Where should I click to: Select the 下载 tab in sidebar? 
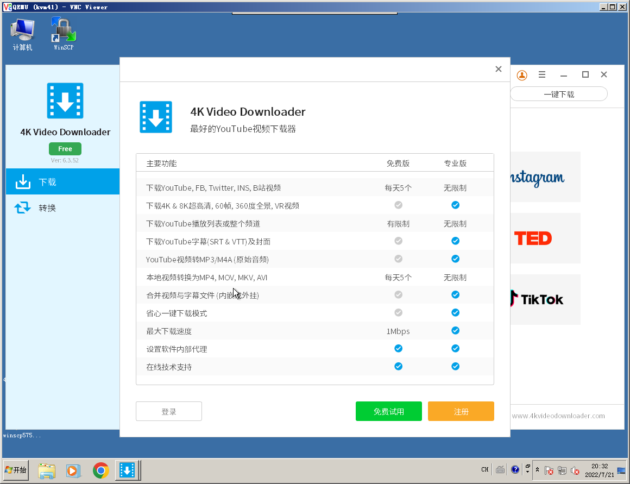pos(62,181)
